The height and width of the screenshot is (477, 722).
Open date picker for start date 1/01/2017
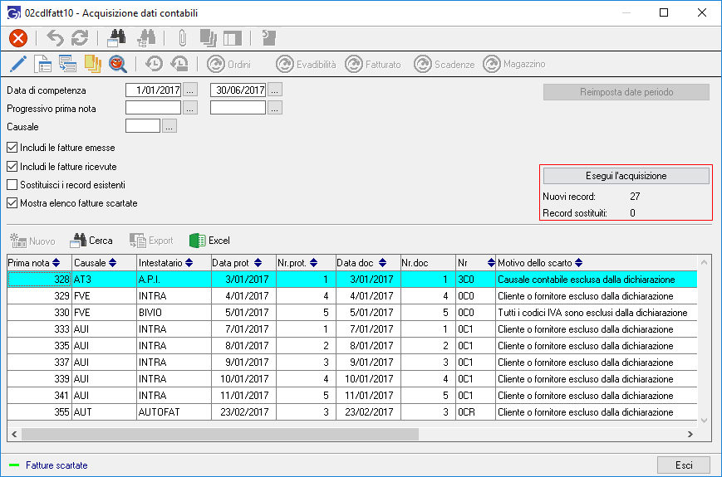coord(190,90)
